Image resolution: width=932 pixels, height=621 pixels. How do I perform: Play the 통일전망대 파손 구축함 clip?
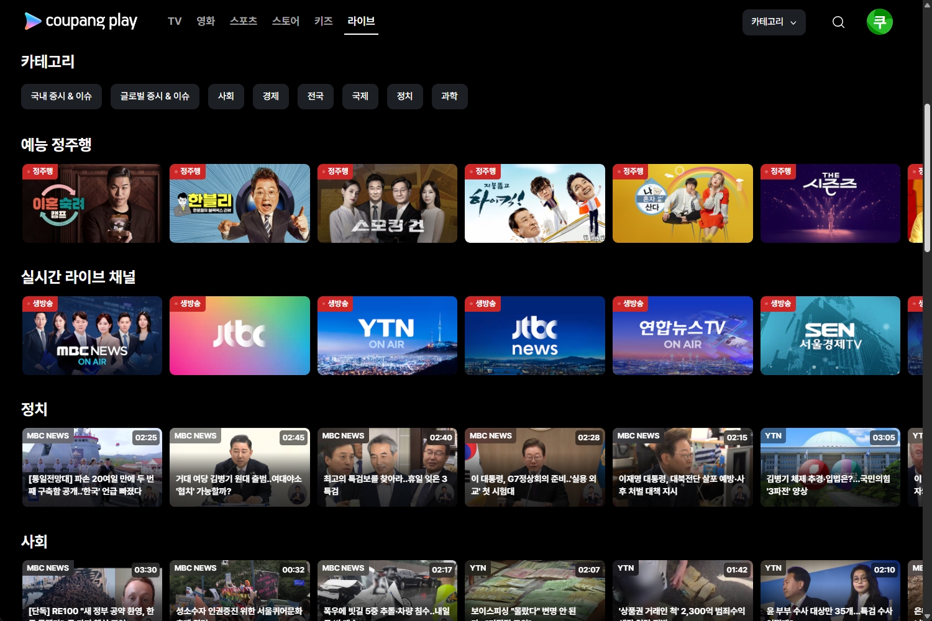[92, 467]
